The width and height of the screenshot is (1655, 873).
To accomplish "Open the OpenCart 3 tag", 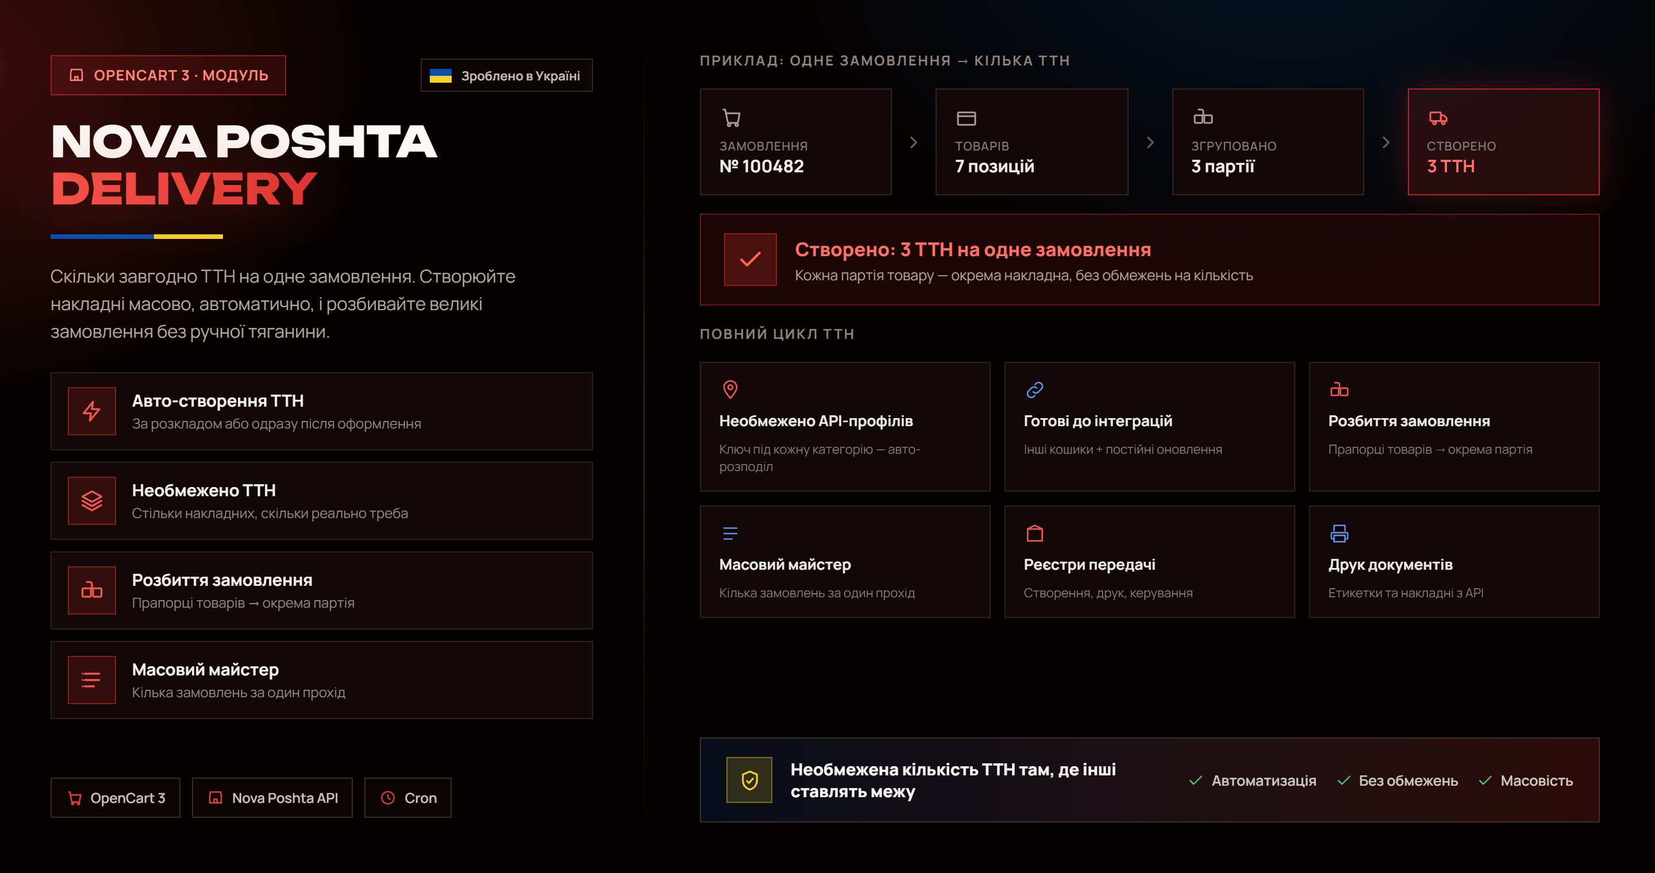I will [116, 798].
